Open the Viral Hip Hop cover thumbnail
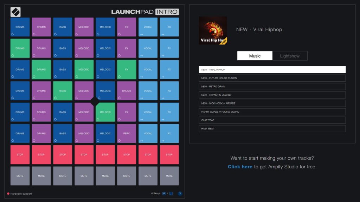This screenshot has height=202, width=360. [213, 31]
